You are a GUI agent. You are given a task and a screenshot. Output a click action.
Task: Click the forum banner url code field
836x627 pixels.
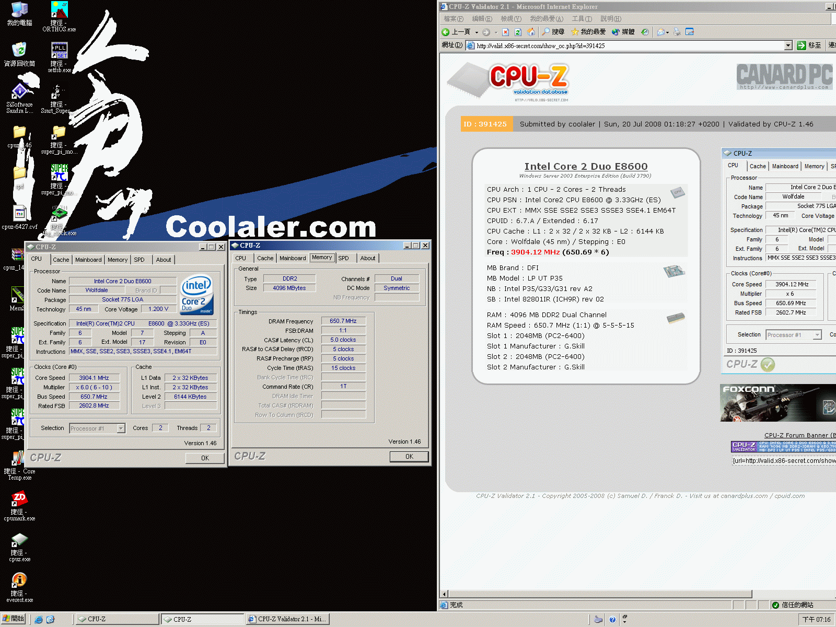pos(784,461)
